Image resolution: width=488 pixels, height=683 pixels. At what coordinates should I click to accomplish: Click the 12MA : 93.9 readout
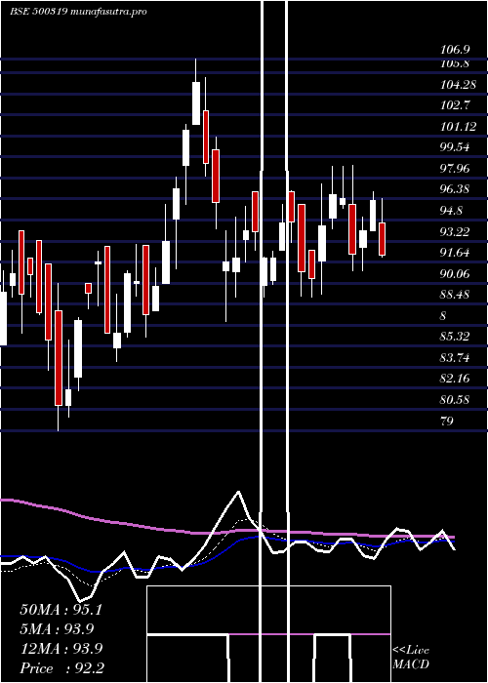(x=61, y=649)
